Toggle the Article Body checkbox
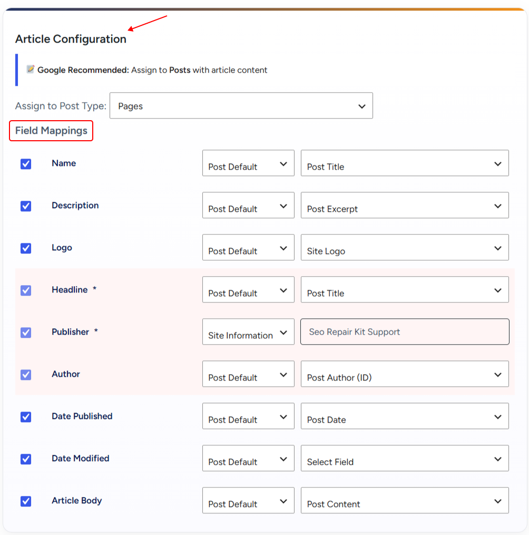This screenshot has width=529, height=535. tap(26, 501)
